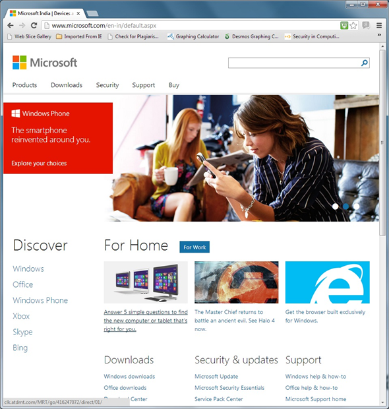Click Answer 5 simple questions link
Image resolution: width=389 pixels, height=409 pixels.
pyautogui.click(x=146, y=321)
